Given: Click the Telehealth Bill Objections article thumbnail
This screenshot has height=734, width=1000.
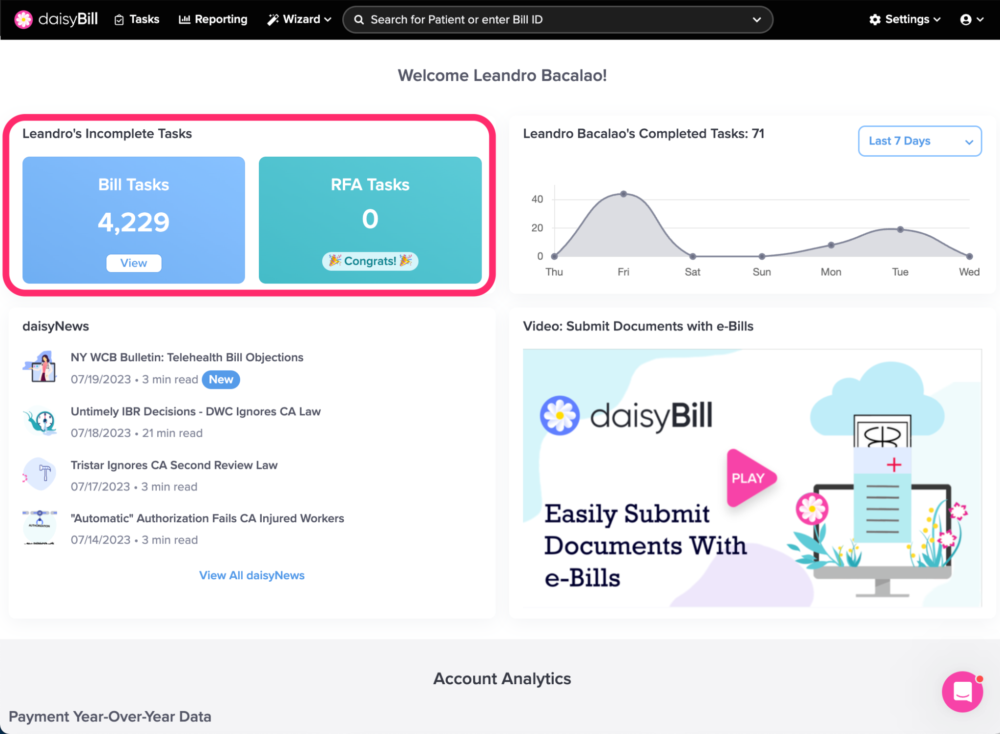Looking at the screenshot, I should (x=41, y=367).
